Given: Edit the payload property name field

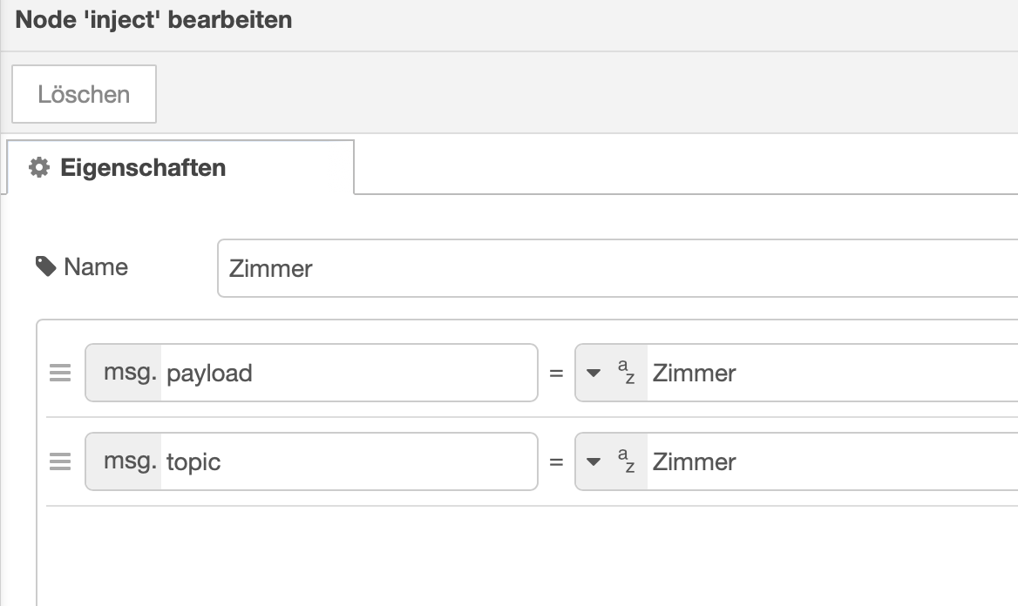Looking at the screenshot, I should (349, 373).
